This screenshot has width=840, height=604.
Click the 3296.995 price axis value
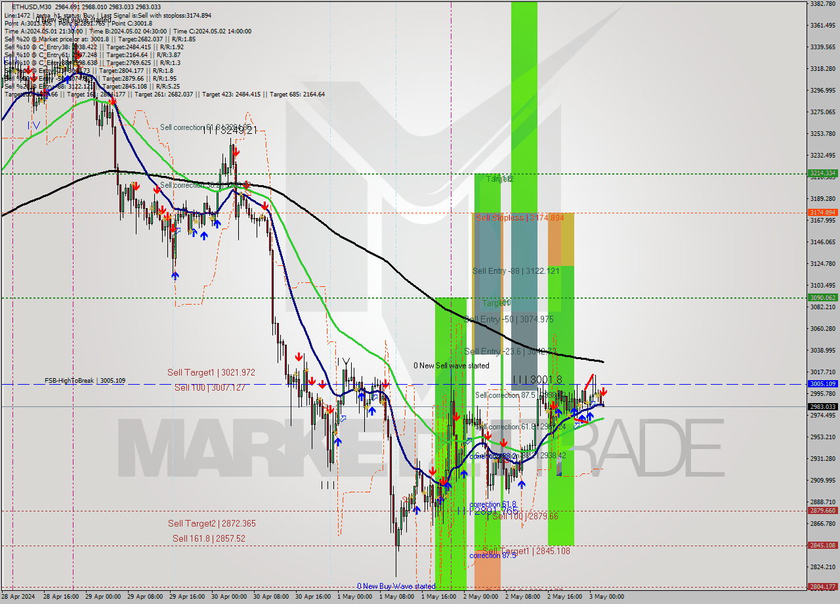pos(822,91)
